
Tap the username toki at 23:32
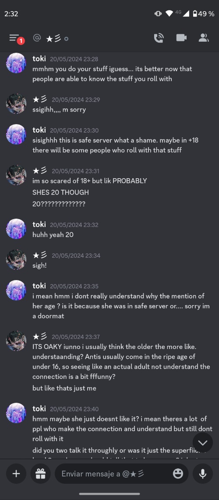39,224
